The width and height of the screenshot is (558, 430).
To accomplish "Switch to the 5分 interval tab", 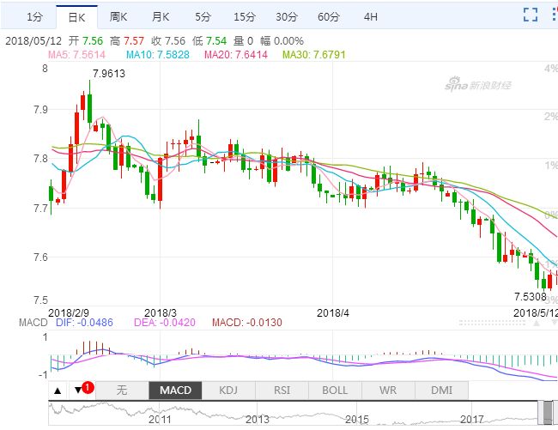I will (203, 17).
